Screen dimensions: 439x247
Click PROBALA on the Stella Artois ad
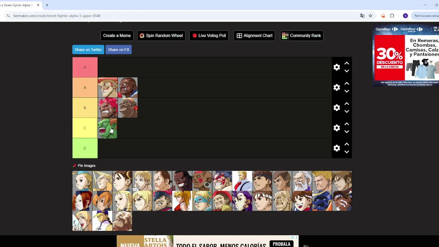tap(282, 244)
